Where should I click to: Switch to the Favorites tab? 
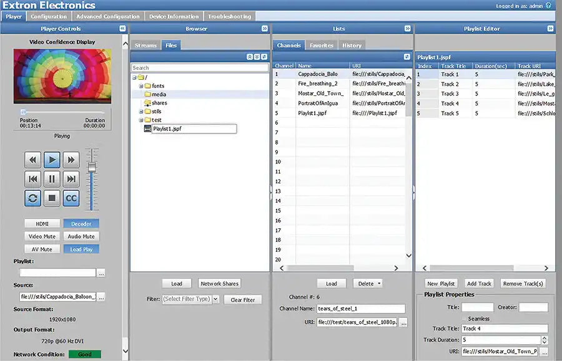click(321, 46)
